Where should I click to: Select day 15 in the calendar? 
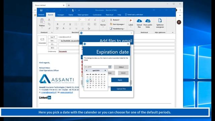point(87,83)
